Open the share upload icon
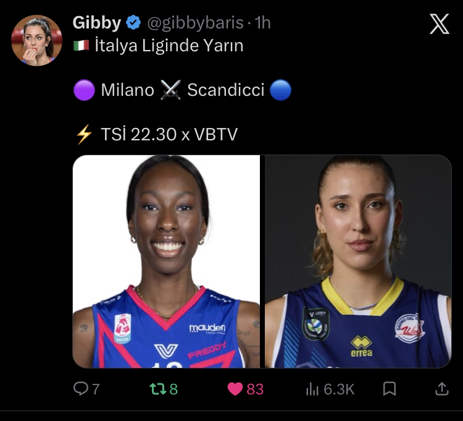 click(442, 388)
